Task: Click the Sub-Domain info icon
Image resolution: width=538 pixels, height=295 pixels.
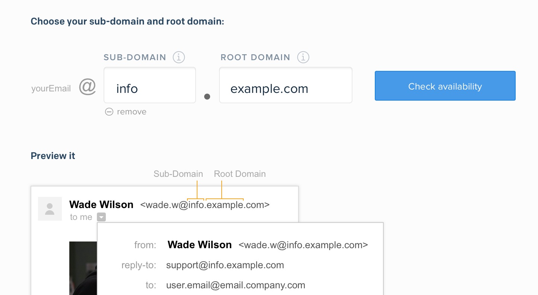Action: coord(179,58)
